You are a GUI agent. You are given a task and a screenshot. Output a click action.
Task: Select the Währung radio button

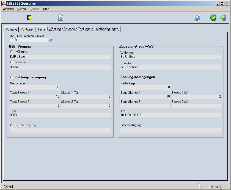pyautogui.click(x=12, y=52)
